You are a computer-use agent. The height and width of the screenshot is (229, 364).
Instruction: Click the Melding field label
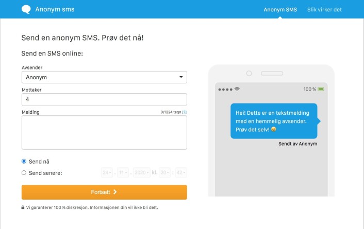click(30, 112)
